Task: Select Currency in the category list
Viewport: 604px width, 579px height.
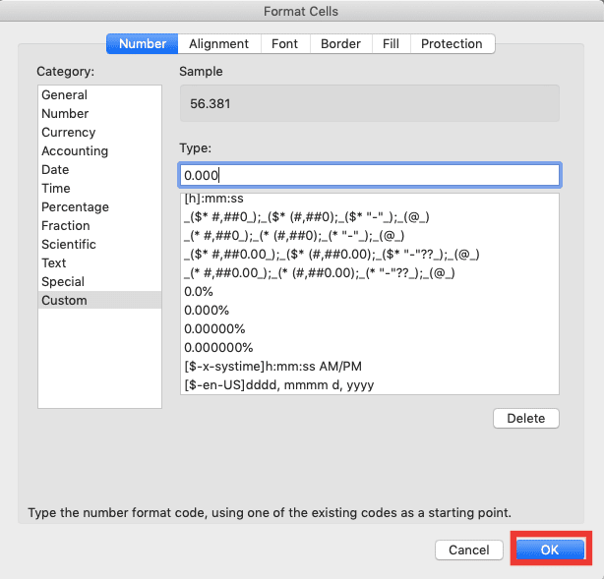Action: pos(99,132)
